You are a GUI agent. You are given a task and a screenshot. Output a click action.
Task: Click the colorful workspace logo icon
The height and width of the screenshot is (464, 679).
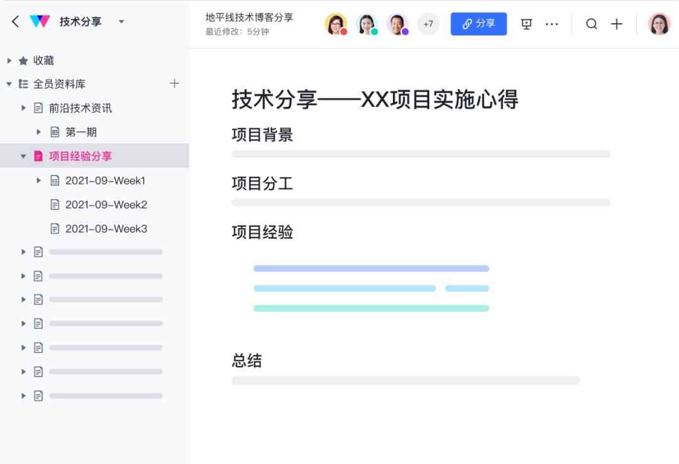40,21
